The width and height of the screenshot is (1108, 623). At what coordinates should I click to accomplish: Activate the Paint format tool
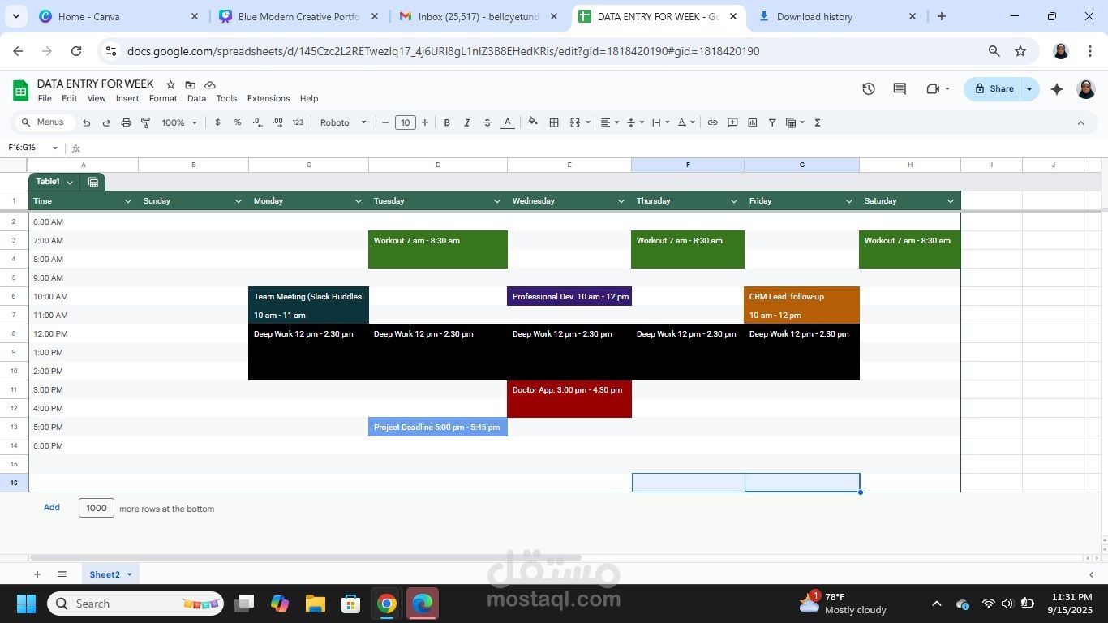[146, 122]
